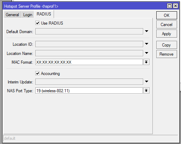The height and width of the screenshot is (144, 181).
Task: Click the Location ID input field
Action: tap(89, 44)
